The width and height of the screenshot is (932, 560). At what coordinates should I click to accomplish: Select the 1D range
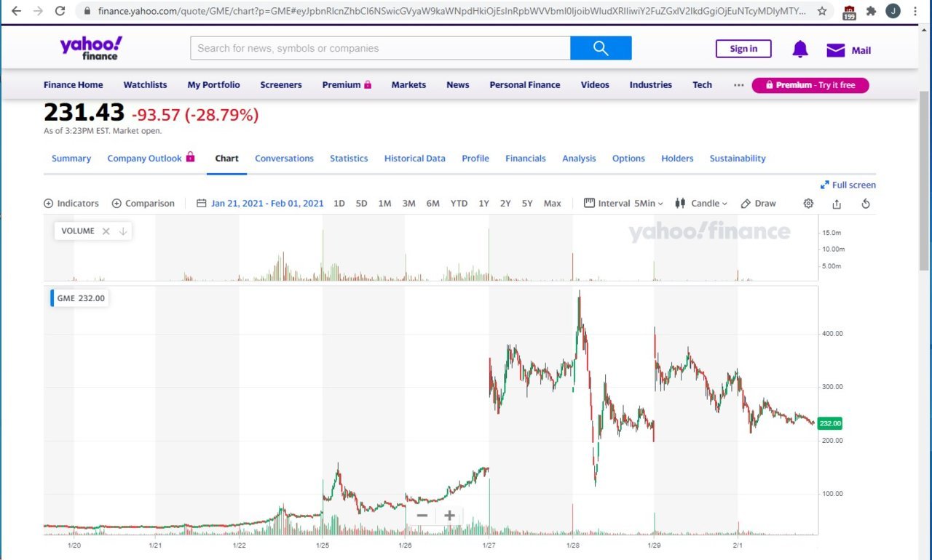(x=339, y=204)
